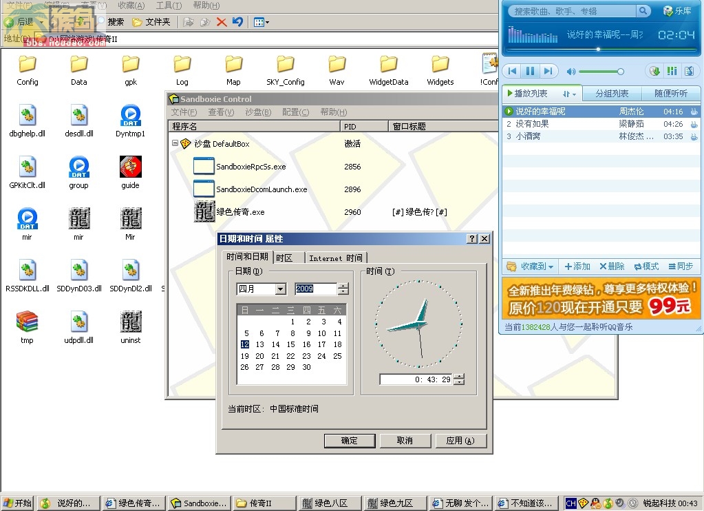This screenshot has width=704, height=511.
Task: Click the volume slider knob
Action: pyautogui.click(x=621, y=72)
